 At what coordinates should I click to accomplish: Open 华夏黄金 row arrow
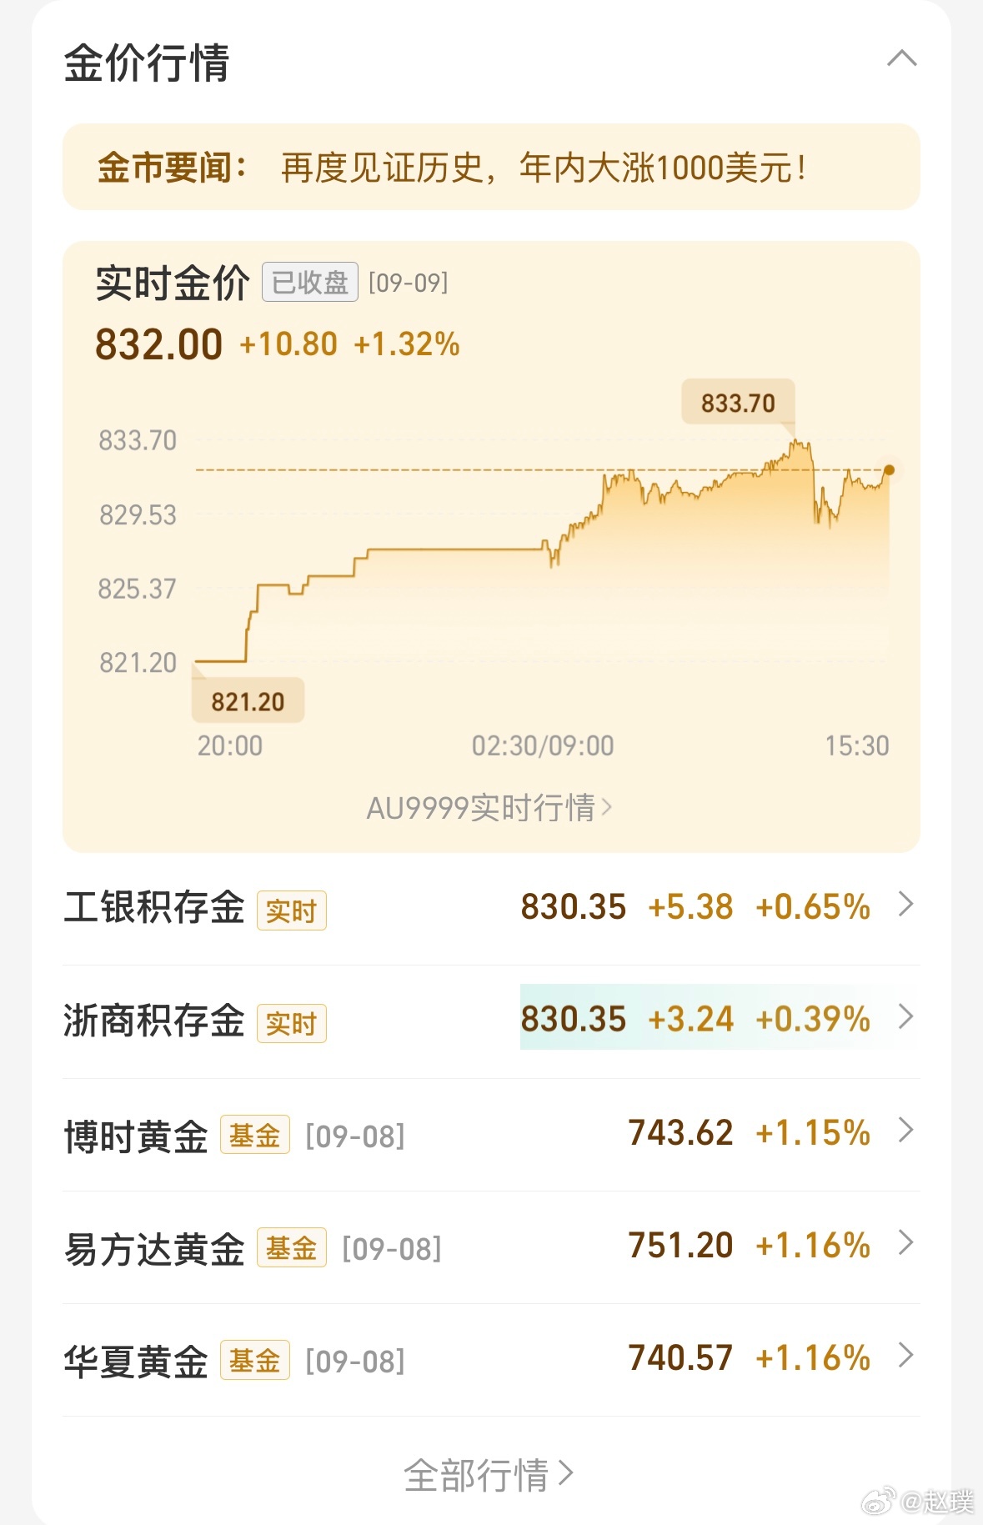click(905, 1356)
